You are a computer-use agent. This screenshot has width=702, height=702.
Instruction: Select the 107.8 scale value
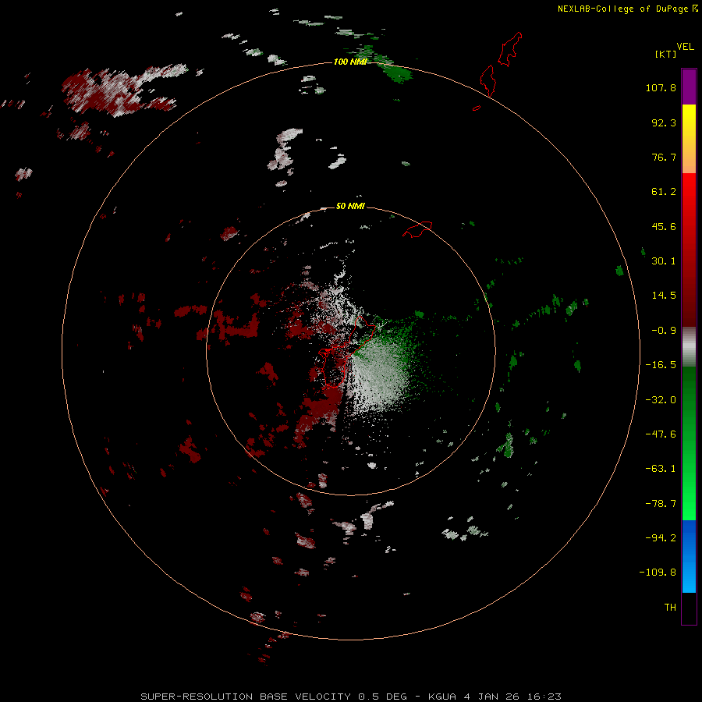[x=661, y=87]
